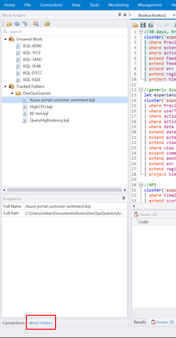Click the Full Path property value

click(75, 213)
